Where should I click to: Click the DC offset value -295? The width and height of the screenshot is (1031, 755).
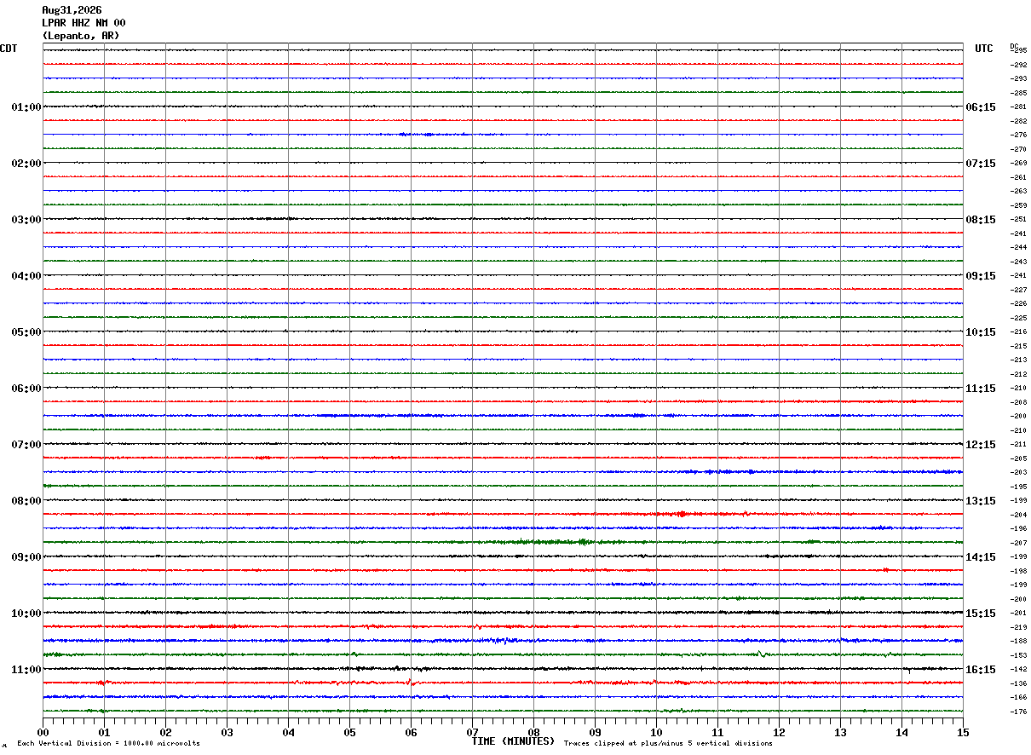1018,50
